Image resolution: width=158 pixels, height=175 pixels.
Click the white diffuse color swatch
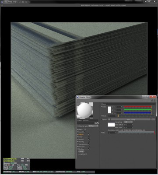pos(109,110)
